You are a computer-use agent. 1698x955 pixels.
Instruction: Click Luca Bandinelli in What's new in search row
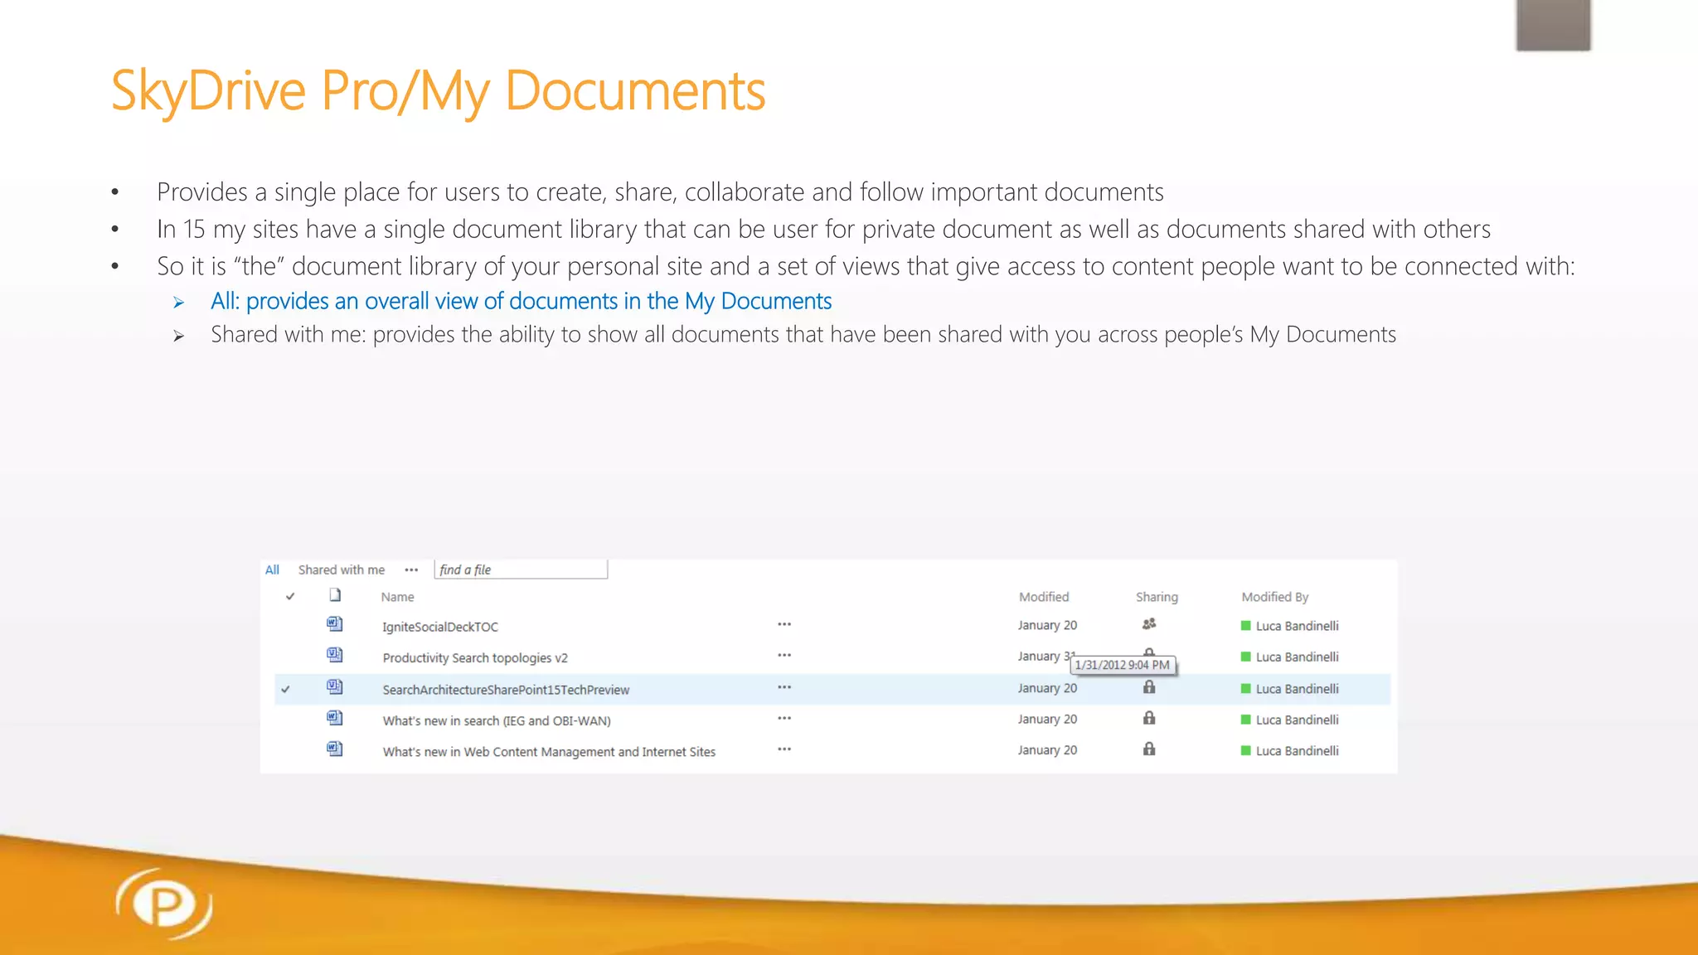click(1297, 720)
